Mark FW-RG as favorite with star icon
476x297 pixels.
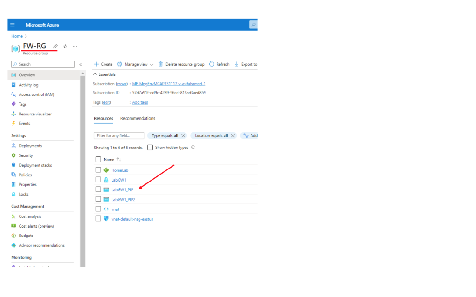point(65,46)
